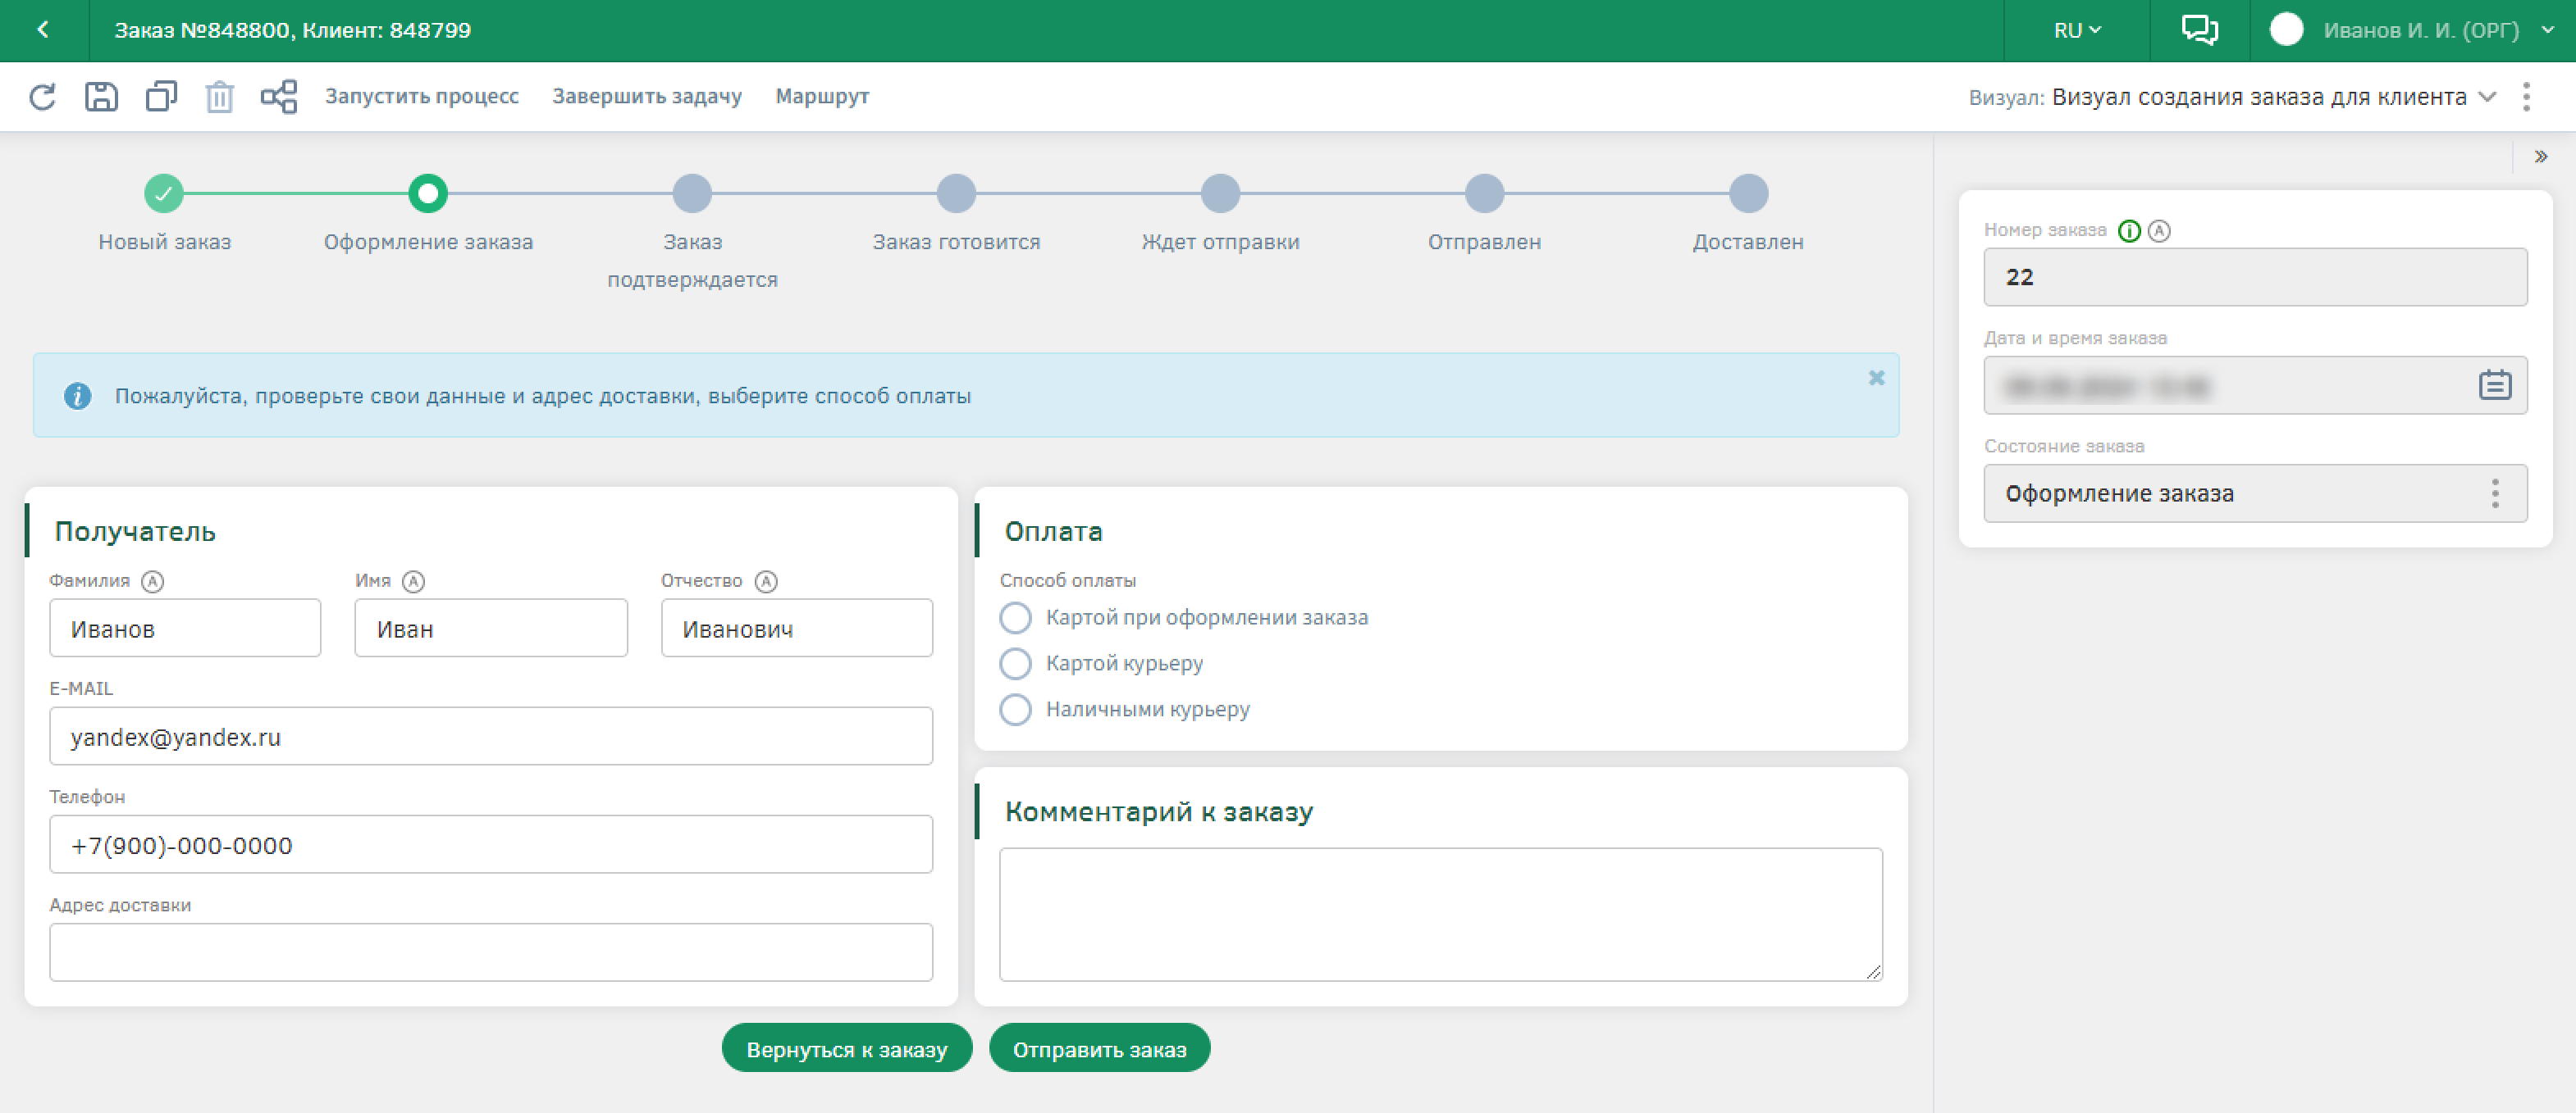
Task: Click green info icon next to Номер заказа
Action: 2129,231
